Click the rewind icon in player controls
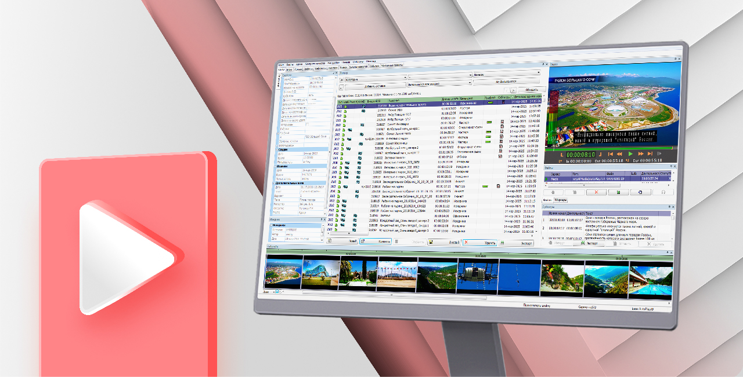The height and width of the screenshot is (377, 743). click(x=619, y=154)
